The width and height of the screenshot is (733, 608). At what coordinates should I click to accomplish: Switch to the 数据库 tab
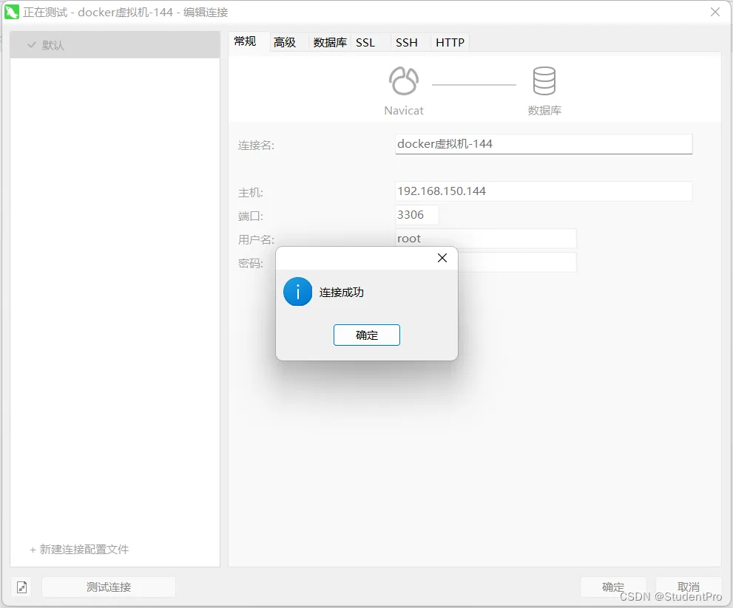click(x=329, y=42)
